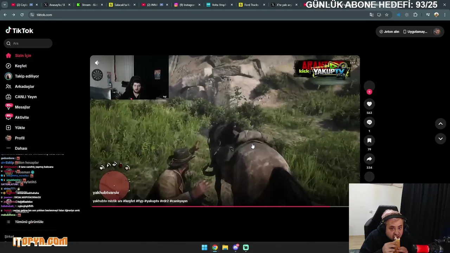Click the #keşfet hashtag

[129, 201]
